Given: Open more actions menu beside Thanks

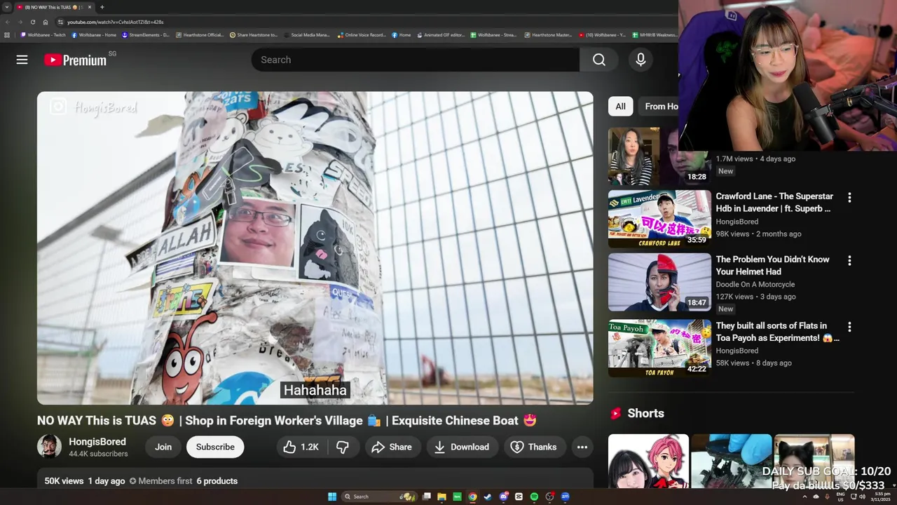Looking at the screenshot, I should point(582,447).
